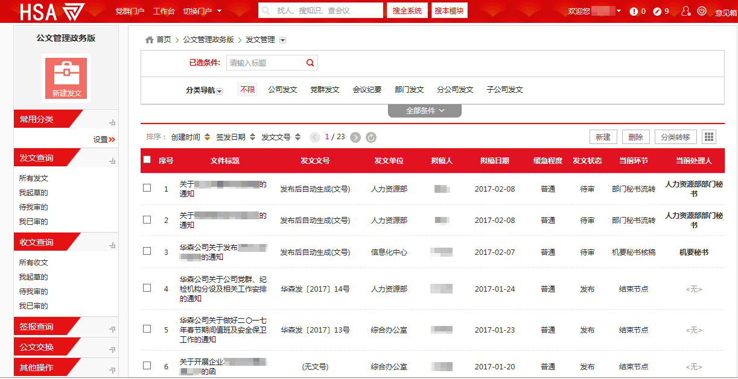Viewport: 738px width, 379px height.
Task: Sort by 创建时间
Action: coord(190,137)
